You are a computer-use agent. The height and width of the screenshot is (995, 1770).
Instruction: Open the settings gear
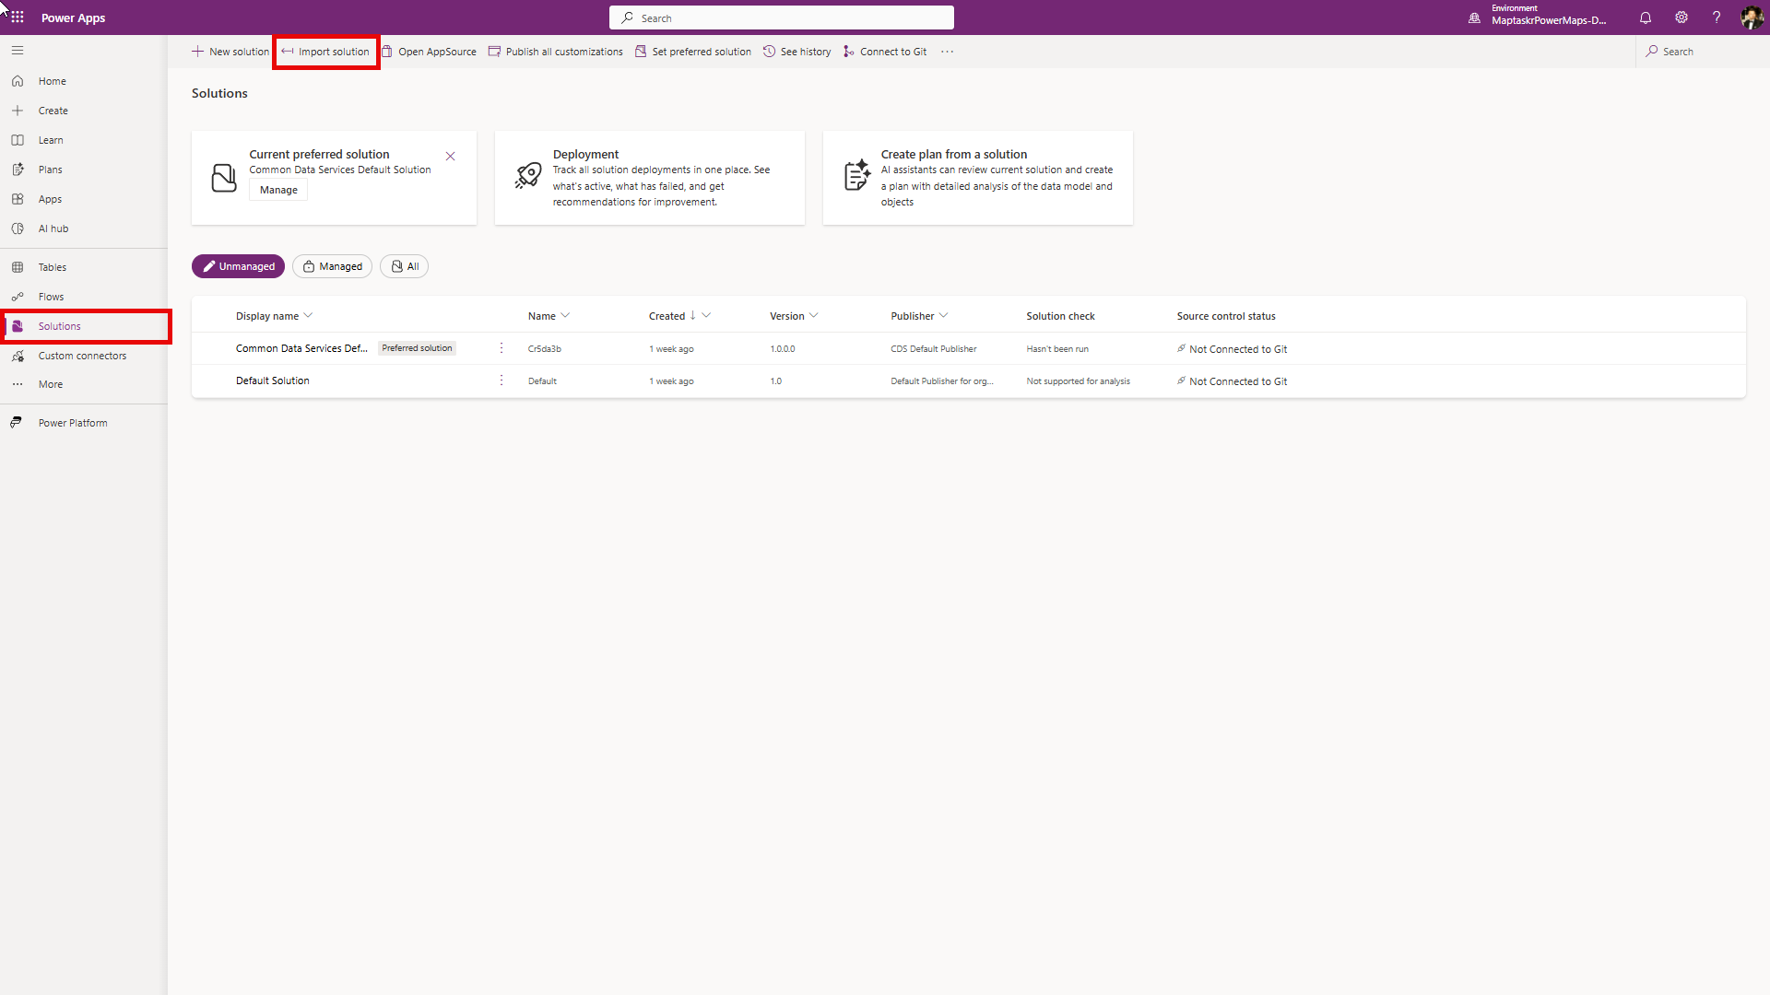pyautogui.click(x=1681, y=18)
